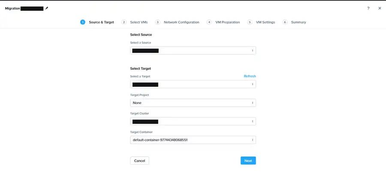Open the Target Container dropdown
This screenshot has width=386, height=184.
tap(193, 140)
